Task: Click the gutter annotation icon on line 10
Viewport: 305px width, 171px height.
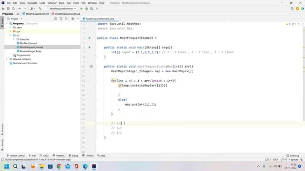Action: [91, 66]
